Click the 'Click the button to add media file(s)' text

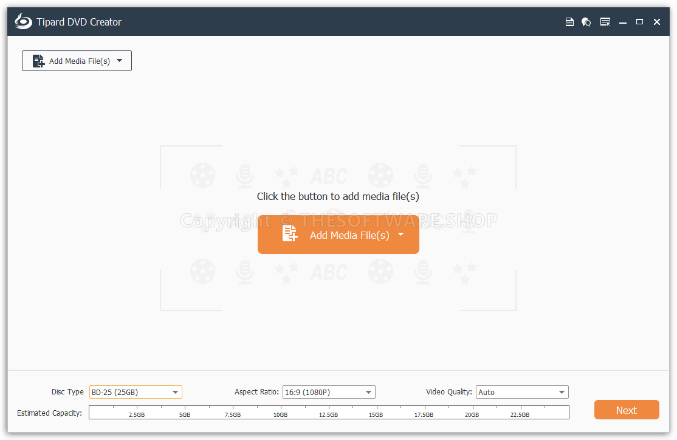[x=338, y=196]
